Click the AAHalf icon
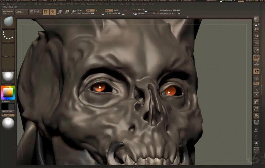 256,50
